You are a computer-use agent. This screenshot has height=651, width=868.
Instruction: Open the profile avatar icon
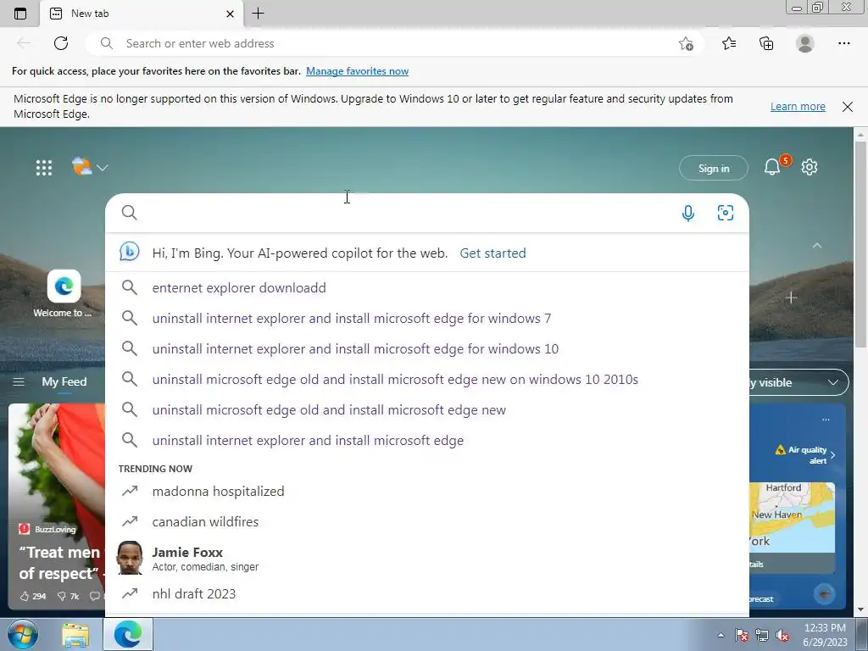(805, 43)
